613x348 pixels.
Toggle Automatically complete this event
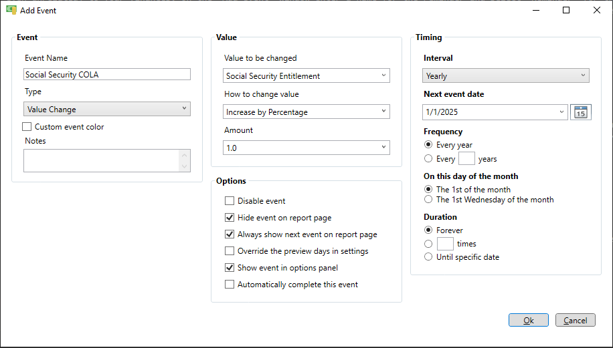pos(230,285)
